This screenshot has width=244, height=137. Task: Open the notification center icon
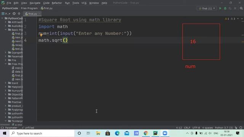[238, 133]
